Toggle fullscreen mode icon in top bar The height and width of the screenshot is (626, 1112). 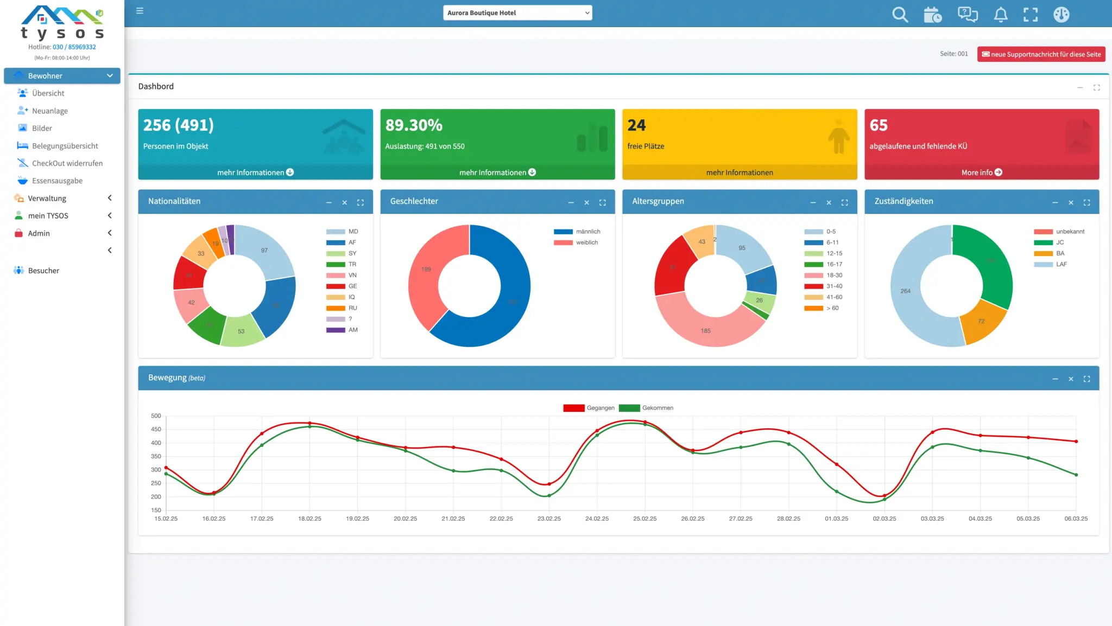(x=1030, y=14)
